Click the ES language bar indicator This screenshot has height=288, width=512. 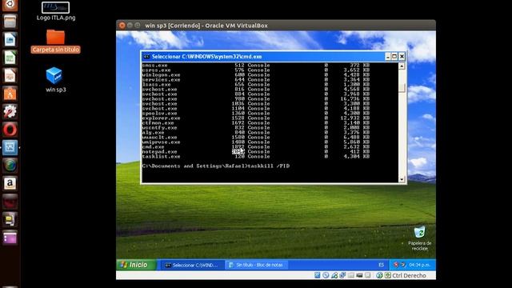pos(381,265)
